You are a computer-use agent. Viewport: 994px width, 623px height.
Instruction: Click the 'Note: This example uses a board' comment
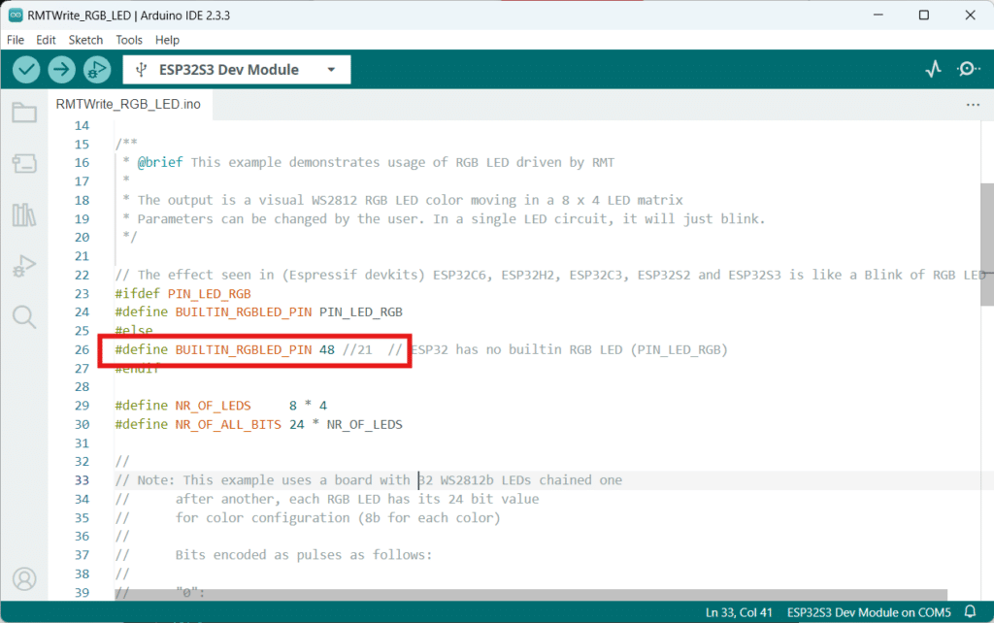[x=368, y=480]
